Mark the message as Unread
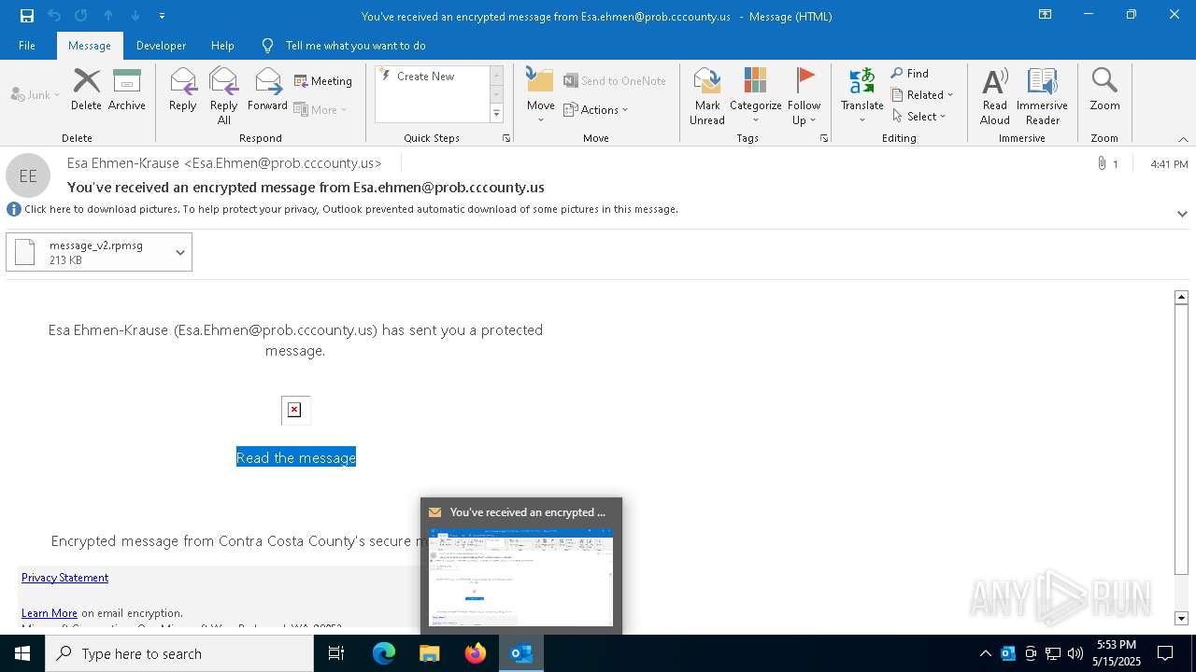This screenshot has height=672, width=1196. (707, 96)
